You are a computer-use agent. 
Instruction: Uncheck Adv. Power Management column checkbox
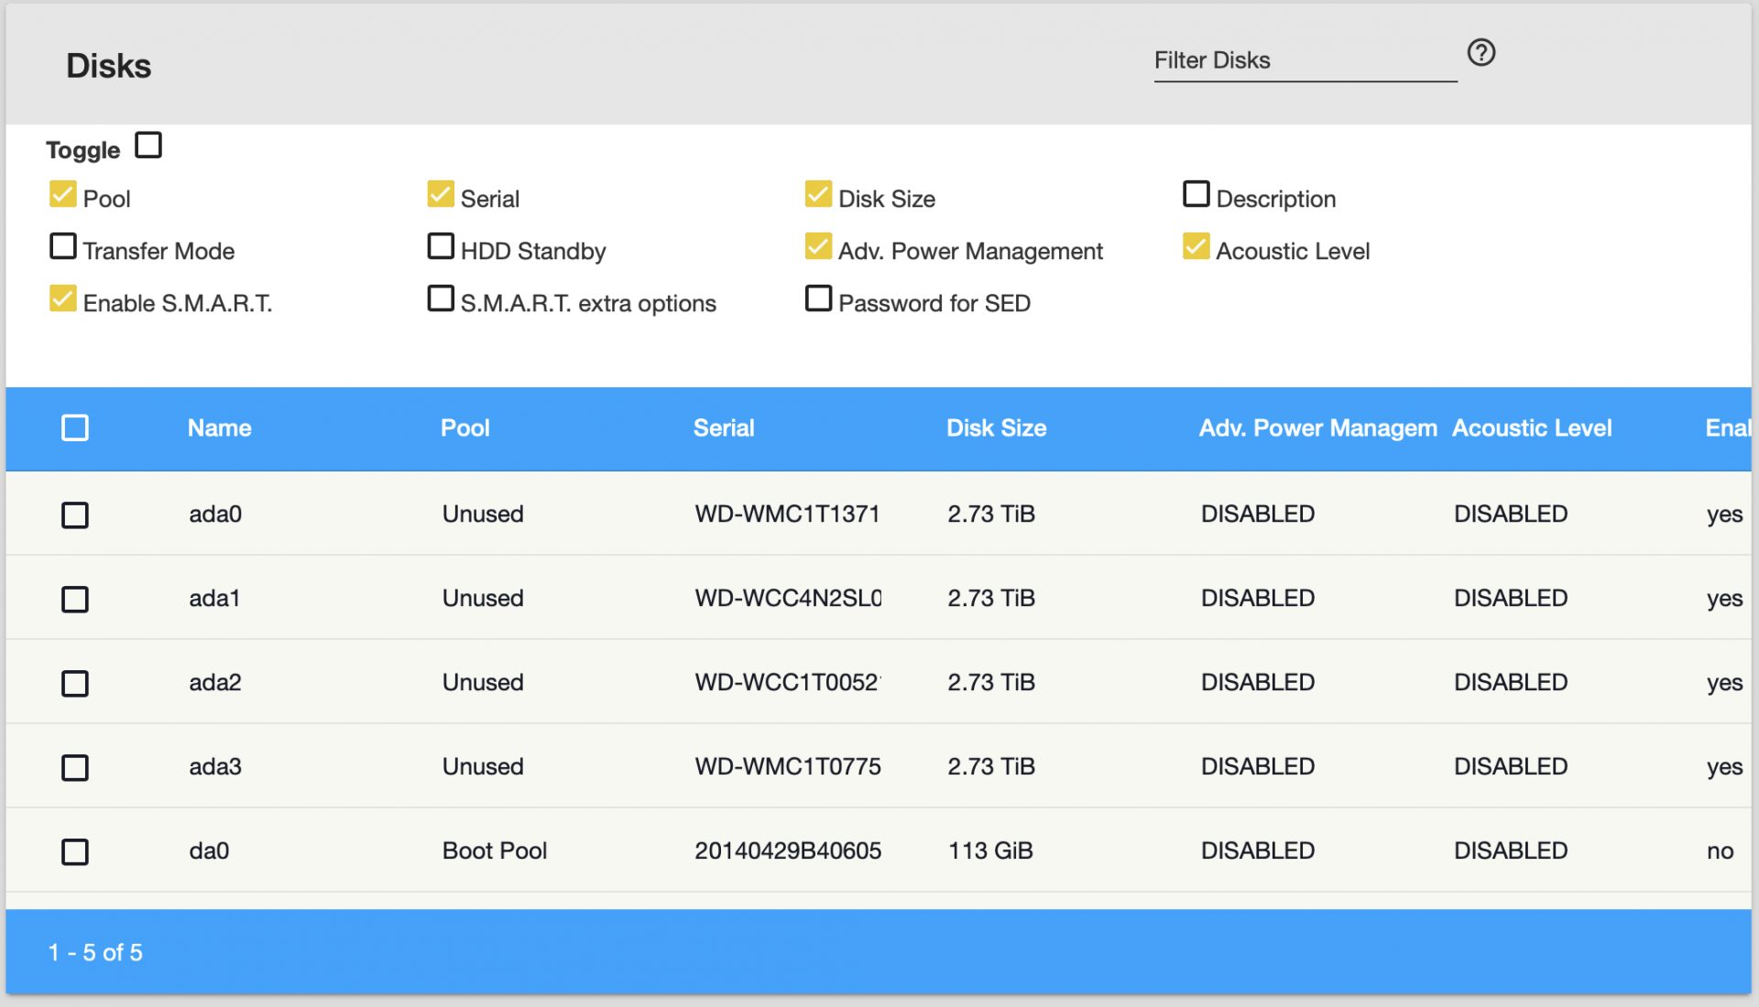(x=818, y=246)
